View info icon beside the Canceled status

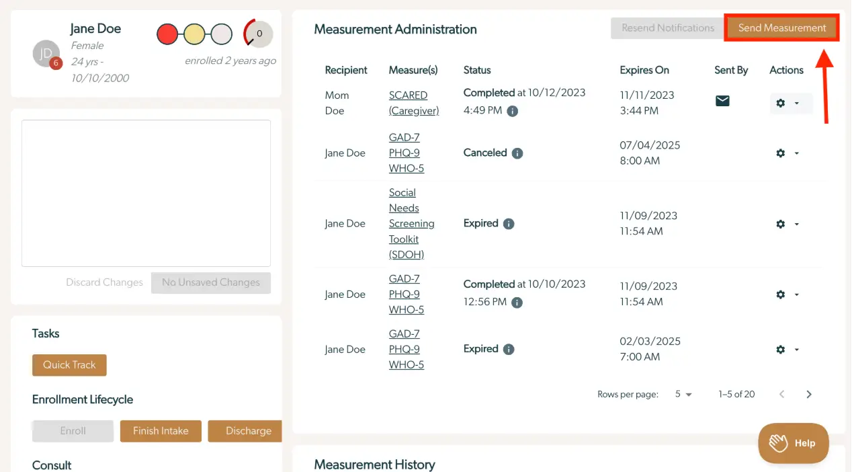[517, 153]
